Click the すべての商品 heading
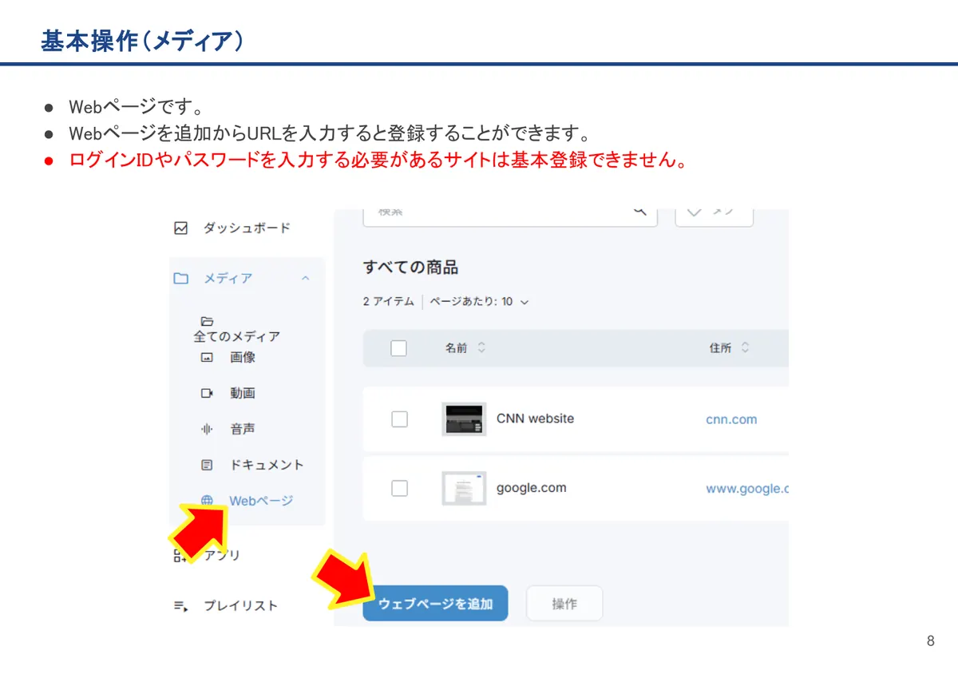The height and width of the screenshot is (678, 958). click(x=410, y=268)
